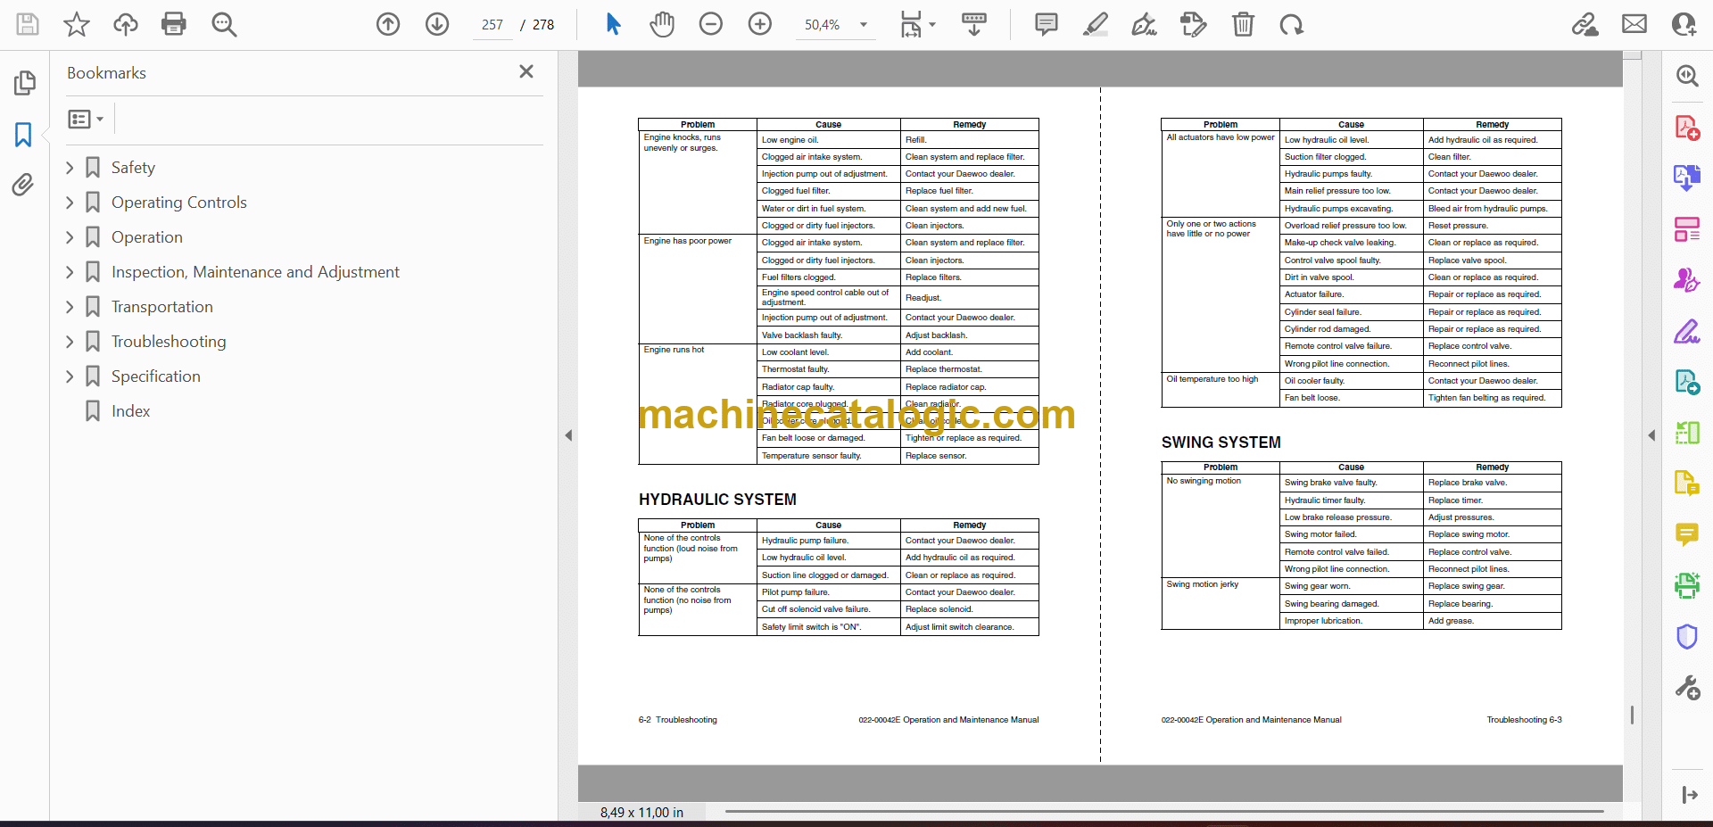Open the Attachments panel
The image size is (1713, 827).
pyautogui.click(x=24, y=185)
